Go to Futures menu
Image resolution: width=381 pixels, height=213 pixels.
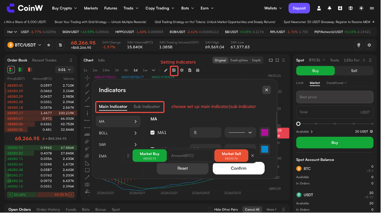(x=110, y=8)
